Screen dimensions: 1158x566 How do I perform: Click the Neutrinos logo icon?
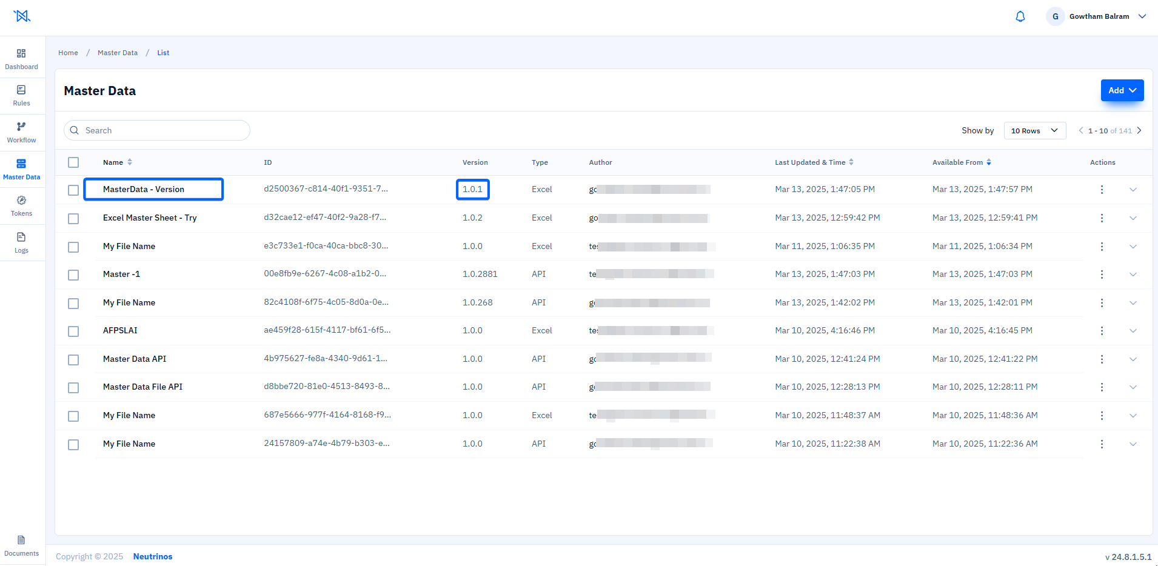coord(22,16)
